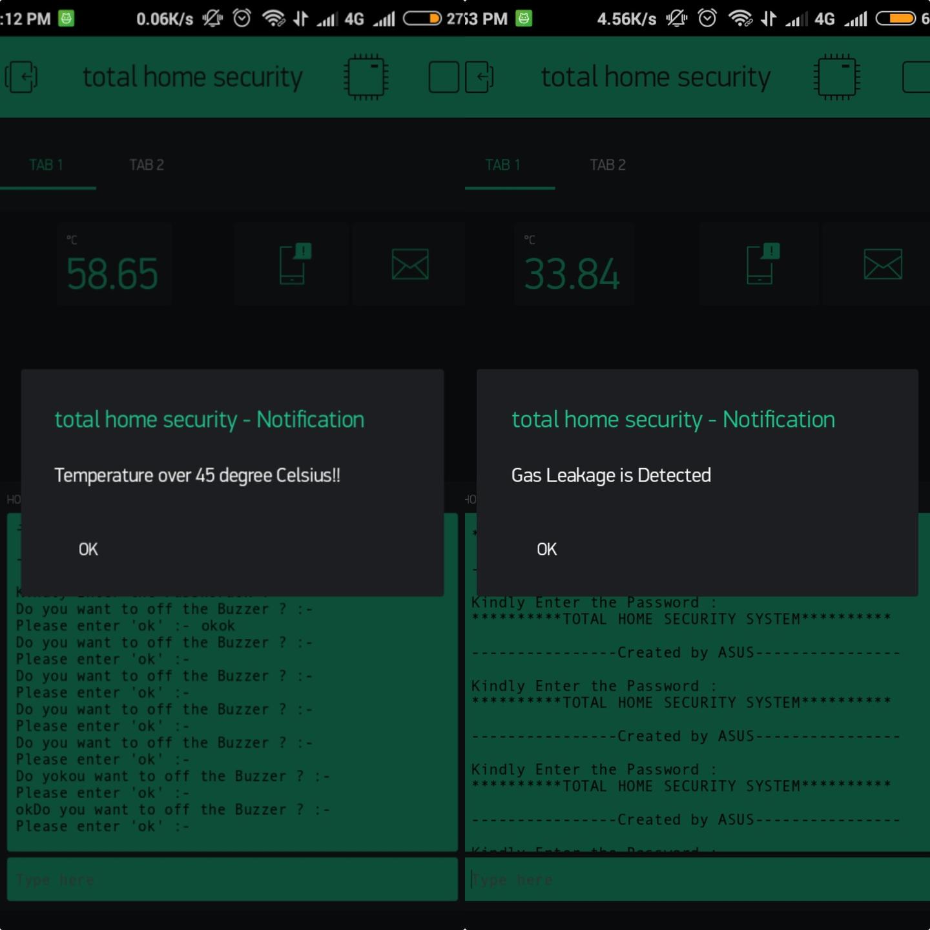Tap the green app icon next to 12 PM
The image size is (930, 930).
pyautogui.click(x=66, y=18)
